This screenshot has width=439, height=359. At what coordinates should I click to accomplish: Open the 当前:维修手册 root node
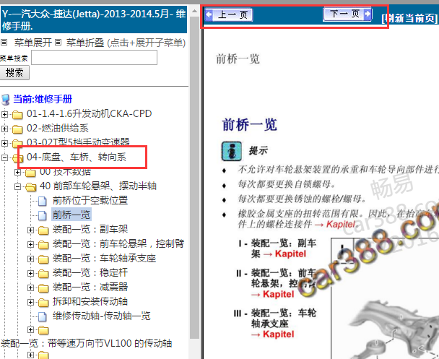43,99
